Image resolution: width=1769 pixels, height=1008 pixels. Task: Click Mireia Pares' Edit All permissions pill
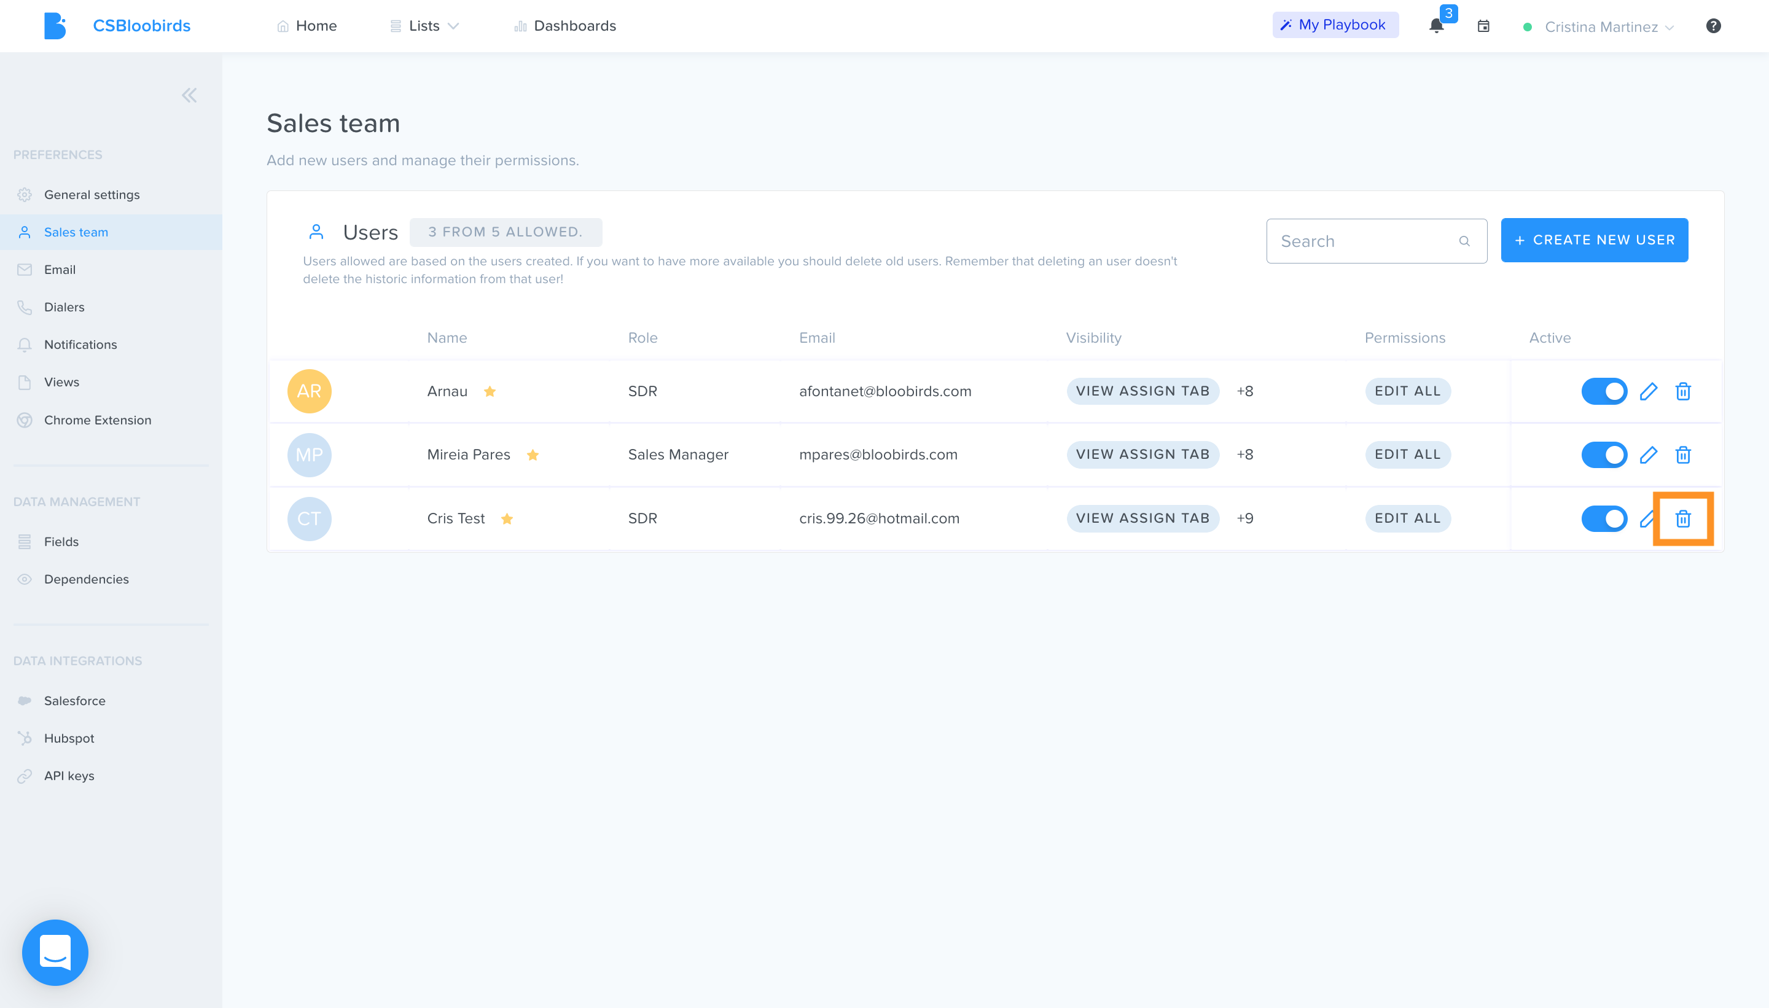1408,455
